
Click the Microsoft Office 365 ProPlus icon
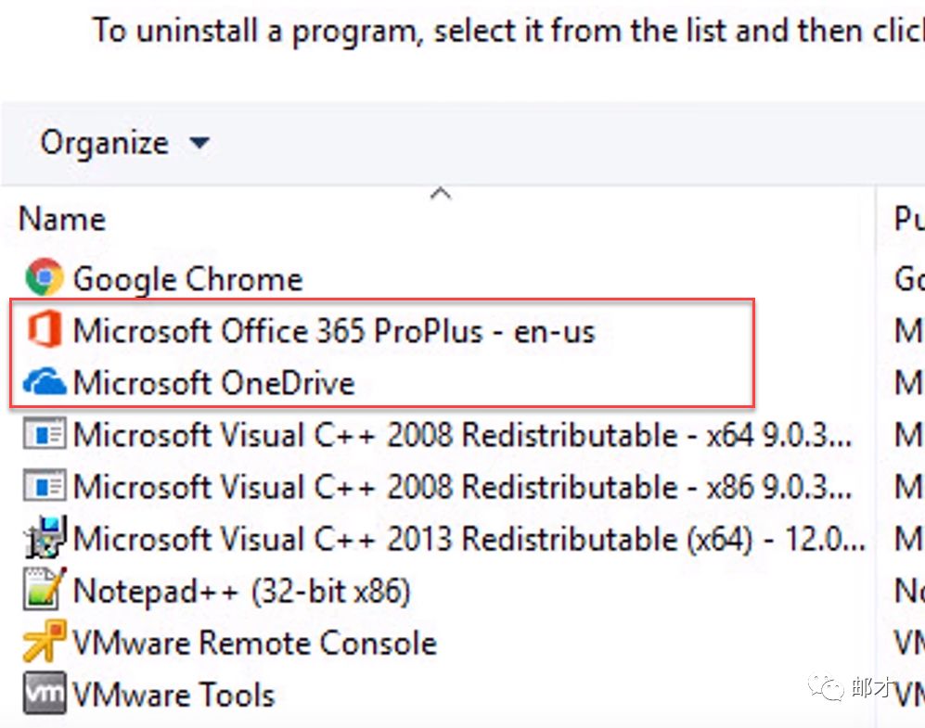(x=44, y=330)
